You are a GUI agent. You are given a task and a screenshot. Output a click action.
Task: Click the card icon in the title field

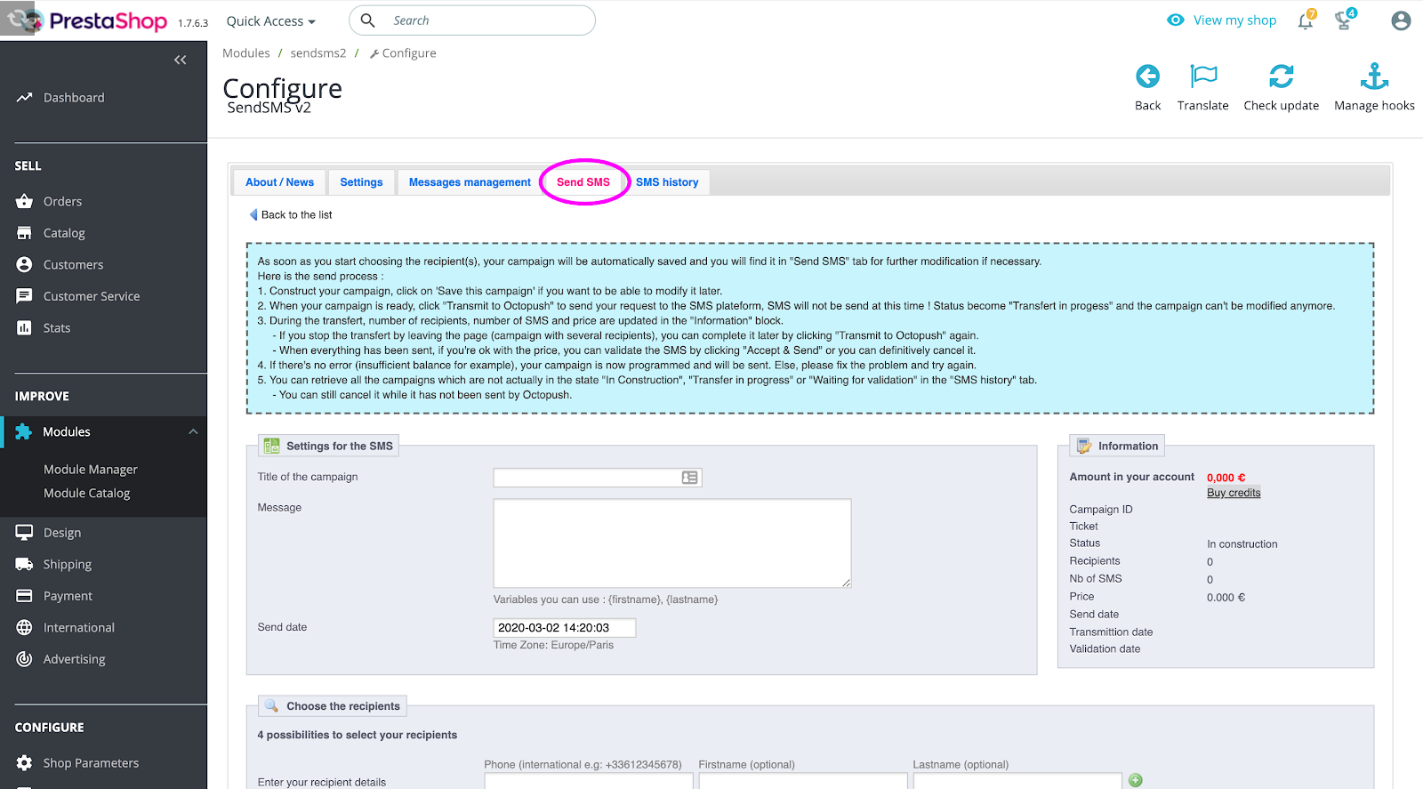[x=689, y=478]
